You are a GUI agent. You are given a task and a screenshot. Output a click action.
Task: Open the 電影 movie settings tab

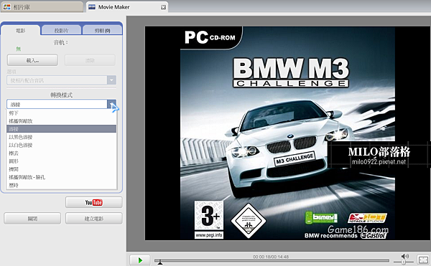click(x=21, y=30)
